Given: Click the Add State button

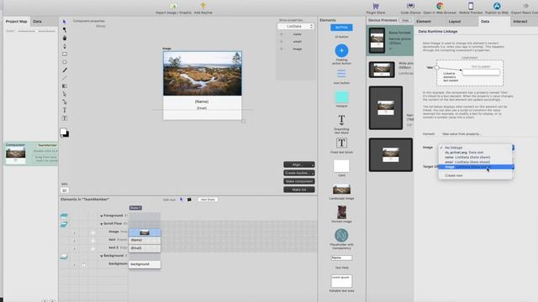Looking at the screenshot, I should pyautogui.click(x=208, y=200).
